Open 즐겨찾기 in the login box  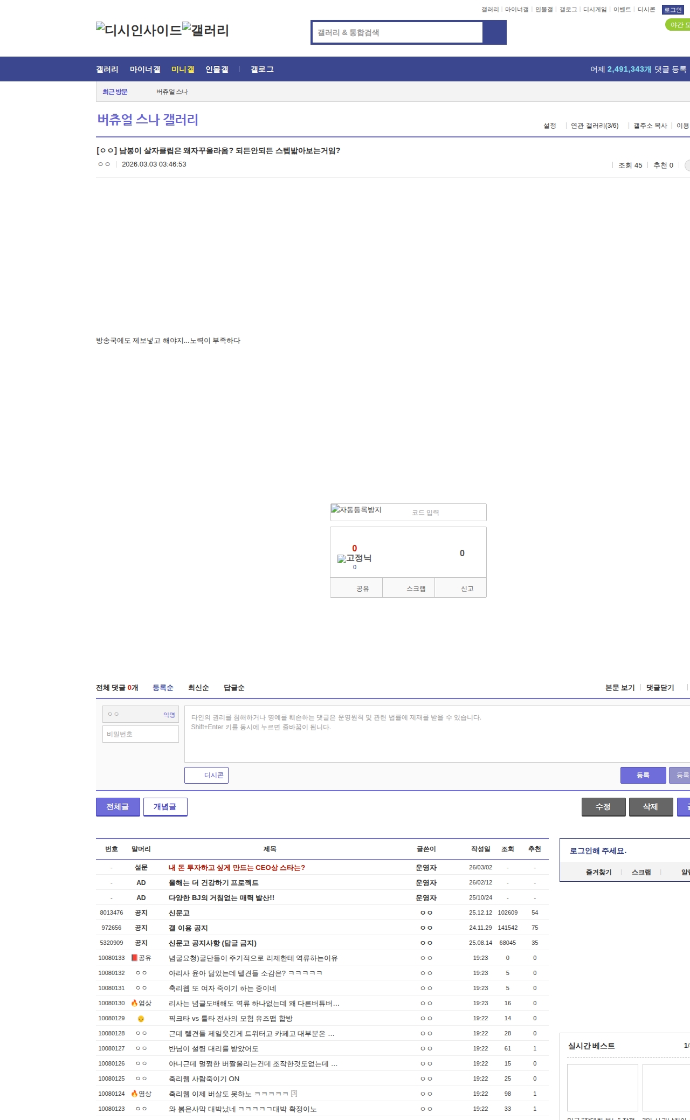pos(598,872)
